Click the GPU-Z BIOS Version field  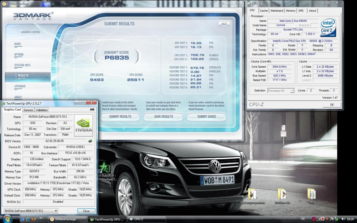click(x=55, y=141)
